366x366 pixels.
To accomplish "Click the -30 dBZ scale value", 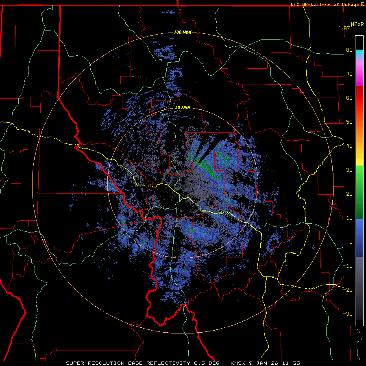I will [348, 314].
